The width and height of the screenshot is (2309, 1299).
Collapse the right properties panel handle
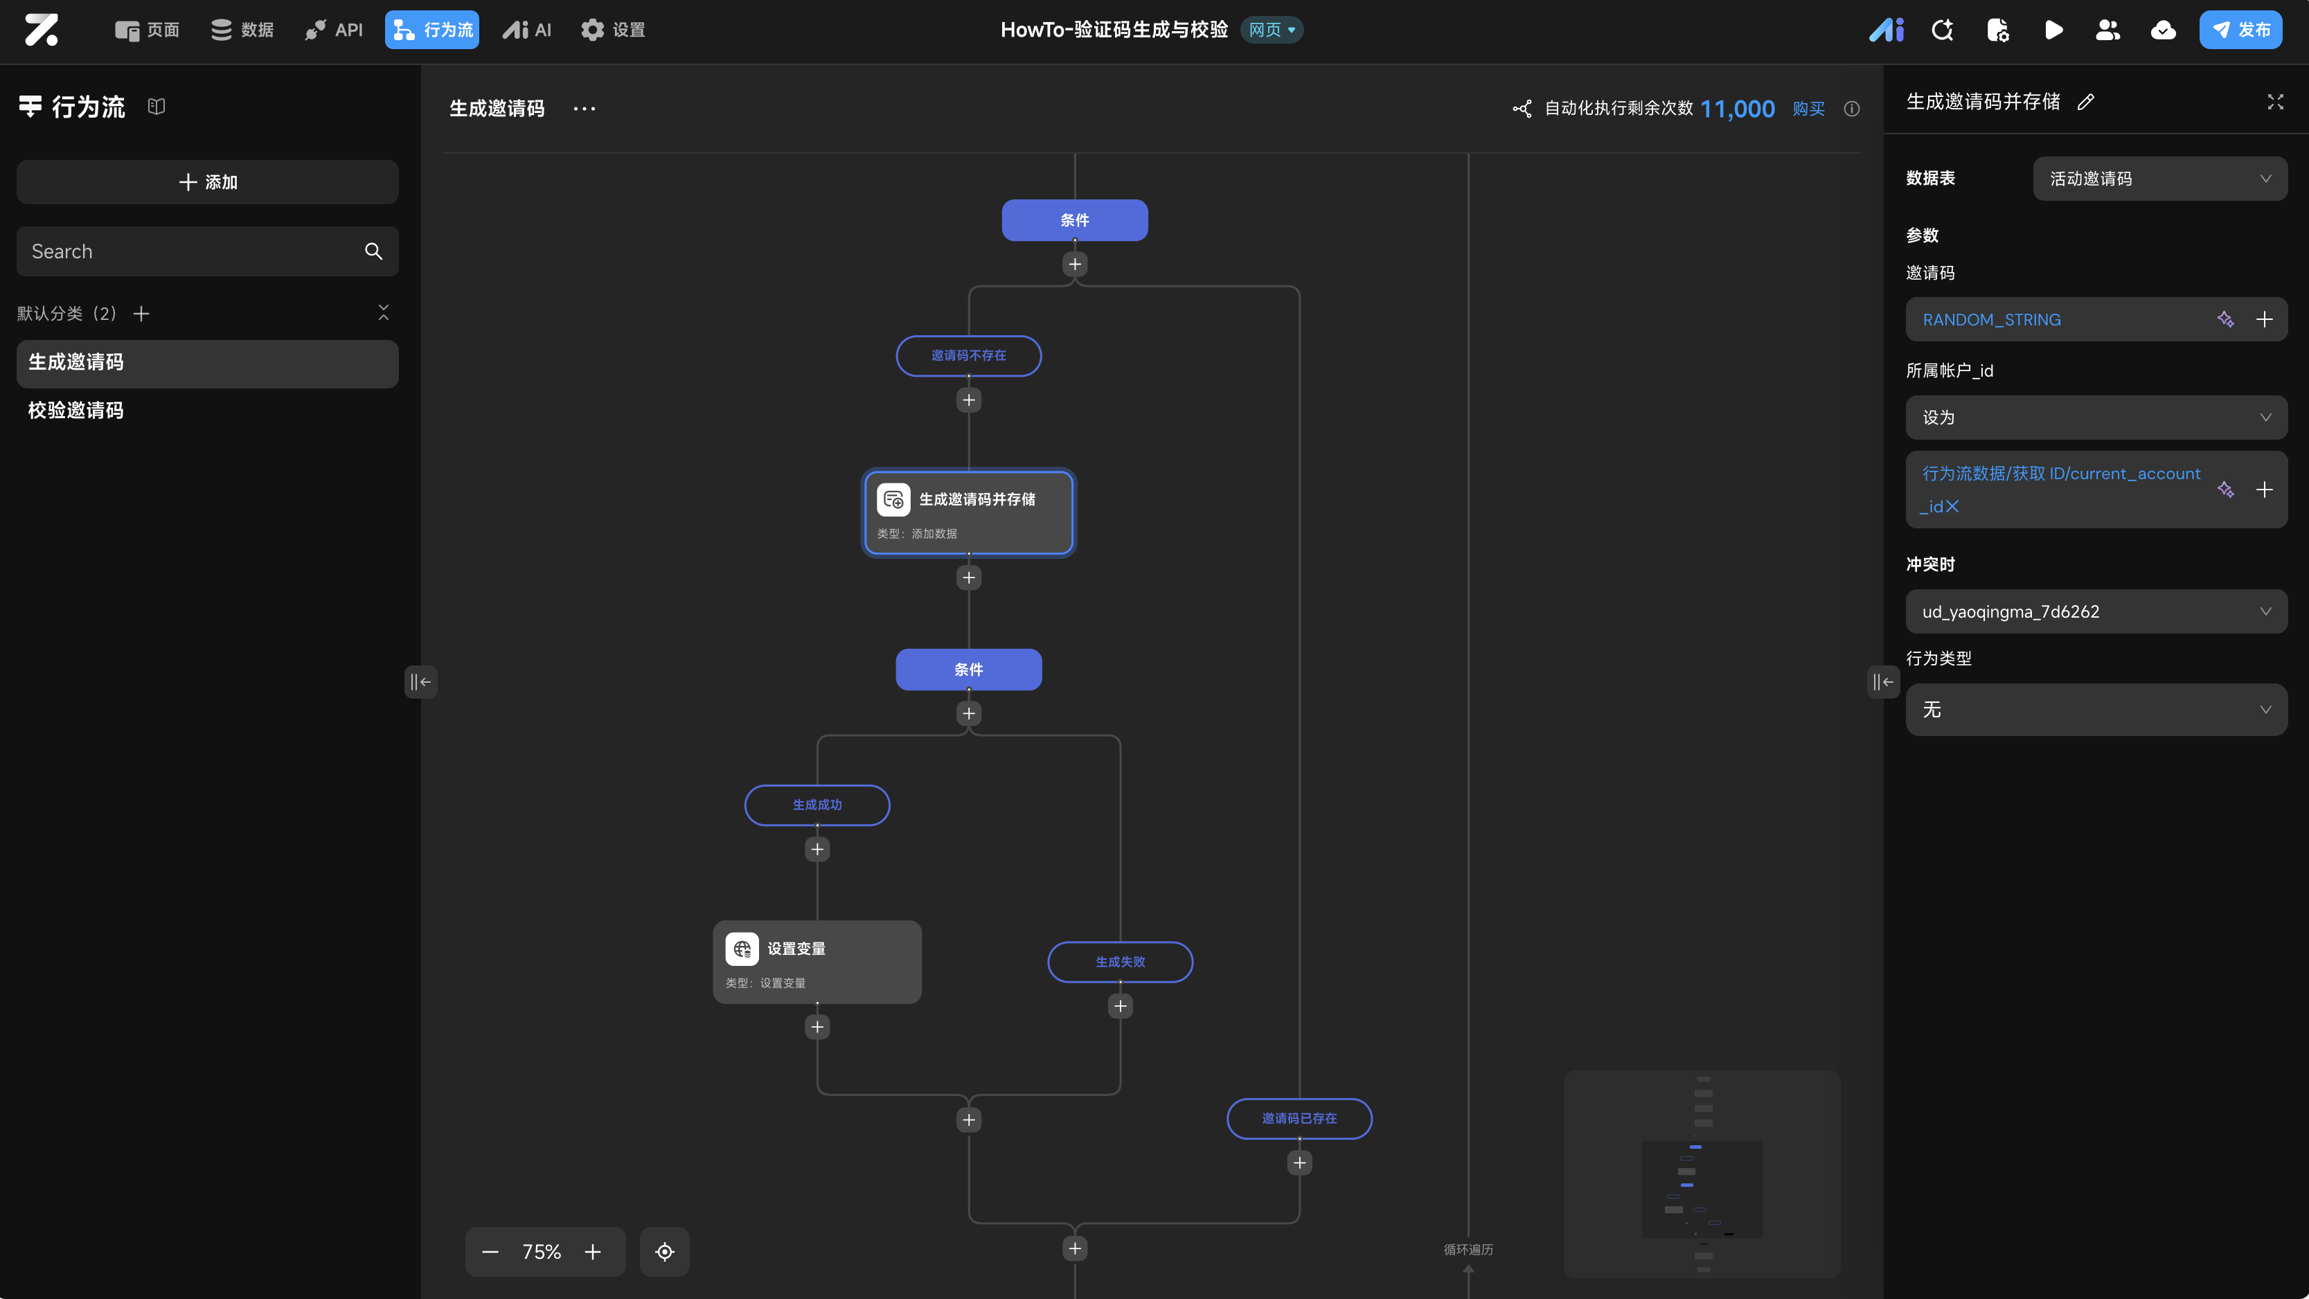click(x=1882, y=681)
